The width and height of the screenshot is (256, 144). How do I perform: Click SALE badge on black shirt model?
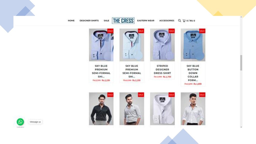pyautogui.click(x=110, y=95)
